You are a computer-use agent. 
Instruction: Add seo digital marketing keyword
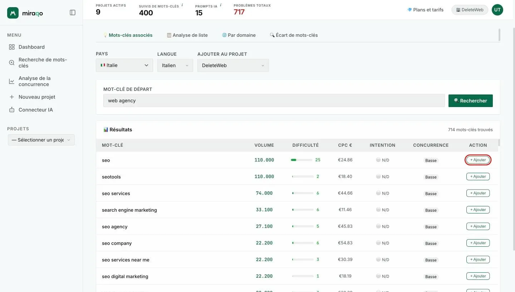(478, 276)
